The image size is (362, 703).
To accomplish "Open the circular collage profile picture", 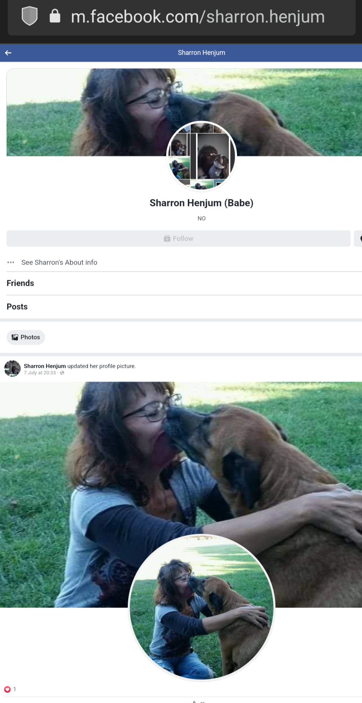I will (201, 156).
